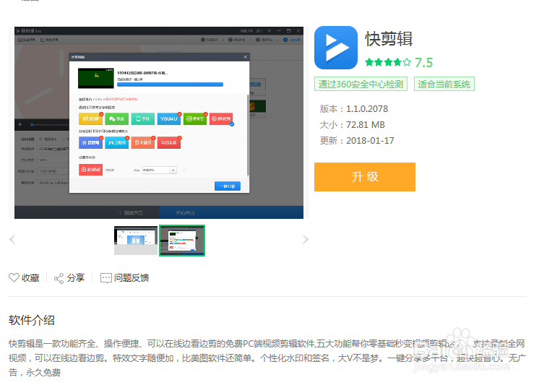Open the 分享 share icon
This screenshot has height=385, width=539.
(x=59, y=278)
